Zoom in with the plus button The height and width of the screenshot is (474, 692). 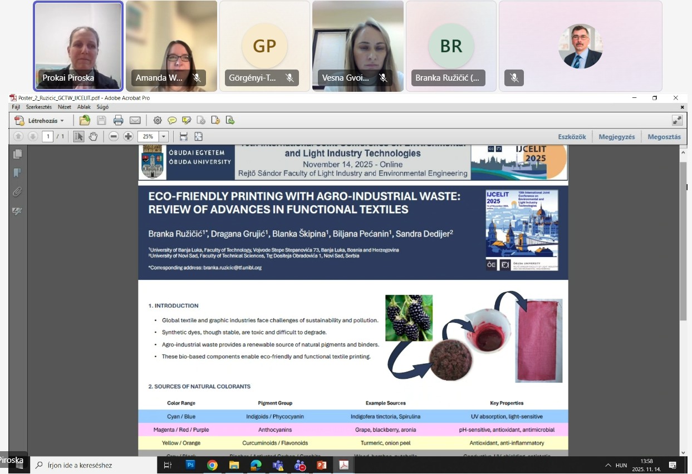pos(128,136)
